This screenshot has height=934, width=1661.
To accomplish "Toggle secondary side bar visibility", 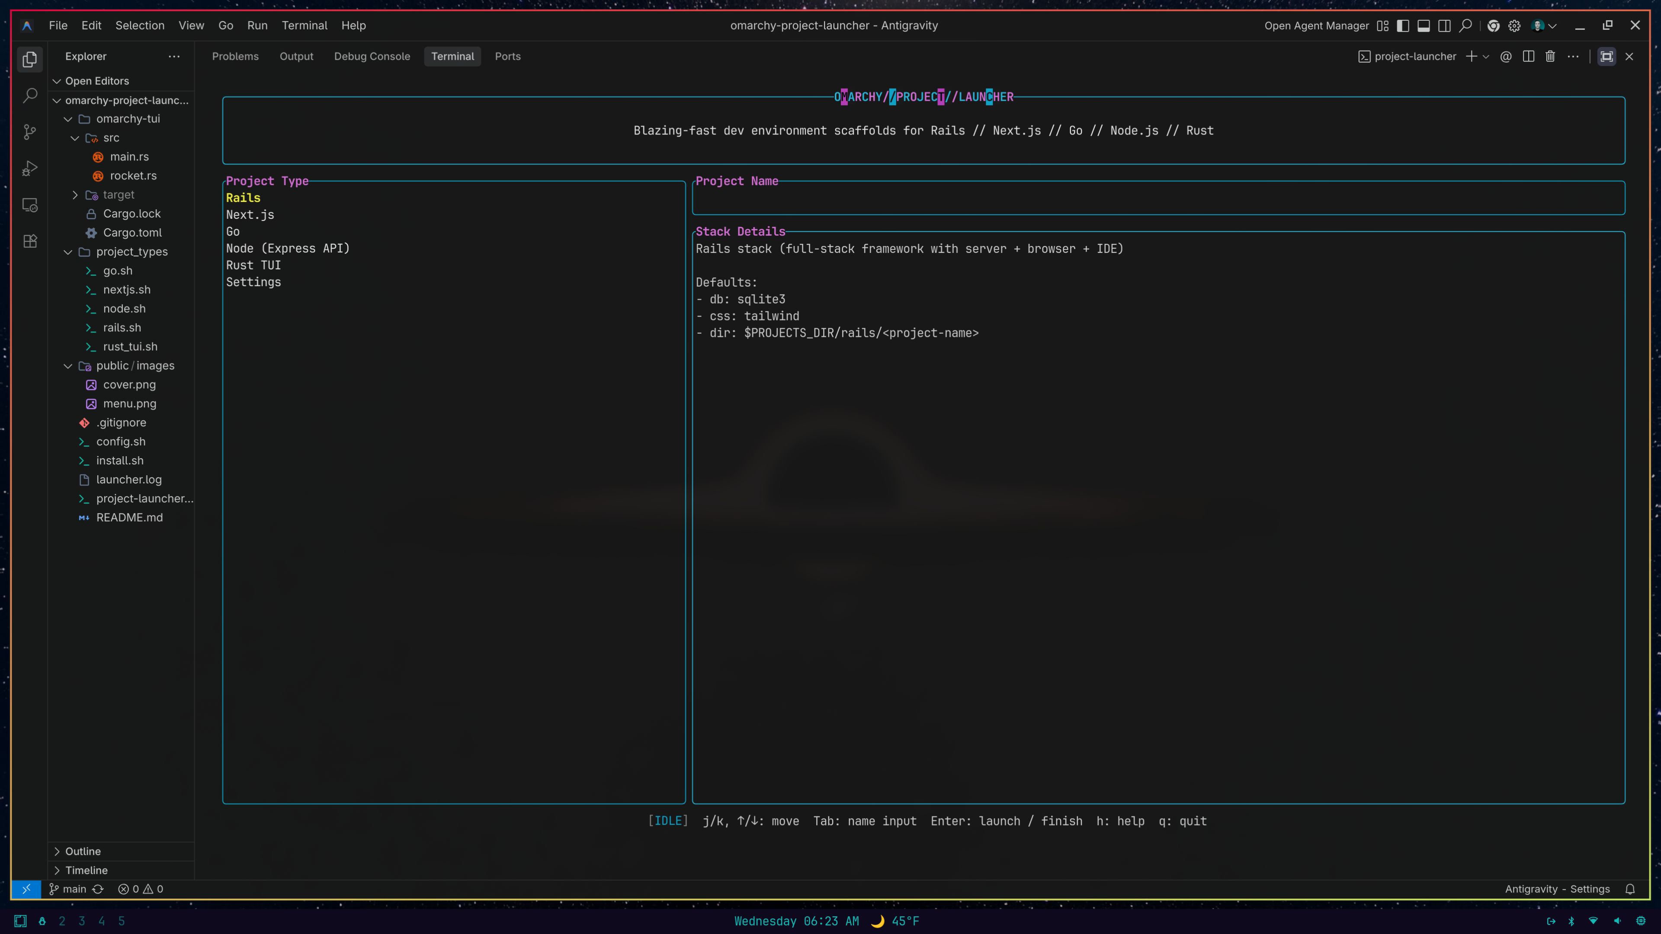I will [1444, 26].
